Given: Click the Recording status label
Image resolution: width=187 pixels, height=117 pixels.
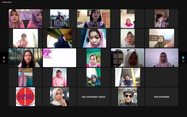Looking at the screenshot, I should (x=7, y=2).
